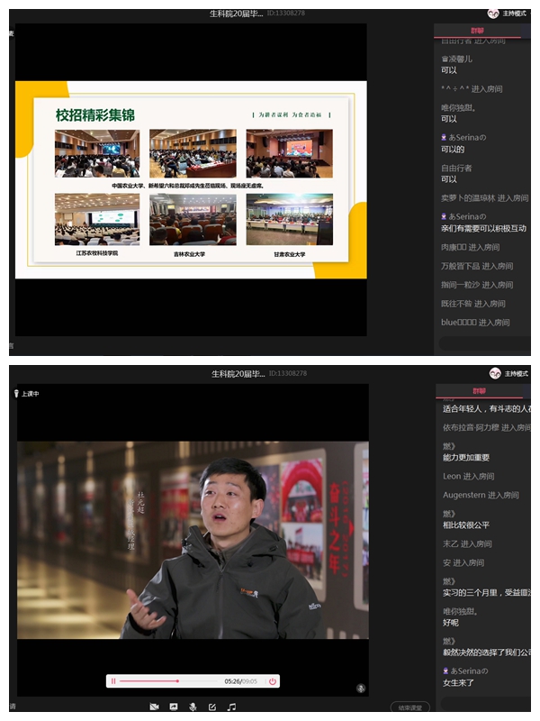Click the chat input field in lower window
540x721 pixels.
click(x=486, y=703)
